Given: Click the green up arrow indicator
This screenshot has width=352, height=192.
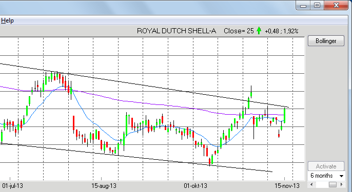Looking at the screenshot, I should pos(259,31).
